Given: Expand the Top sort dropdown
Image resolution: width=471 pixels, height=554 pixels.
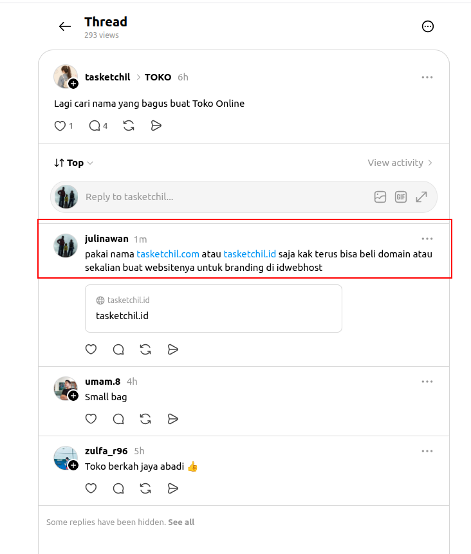Looking at the screenshot, I should click(73, 163).
